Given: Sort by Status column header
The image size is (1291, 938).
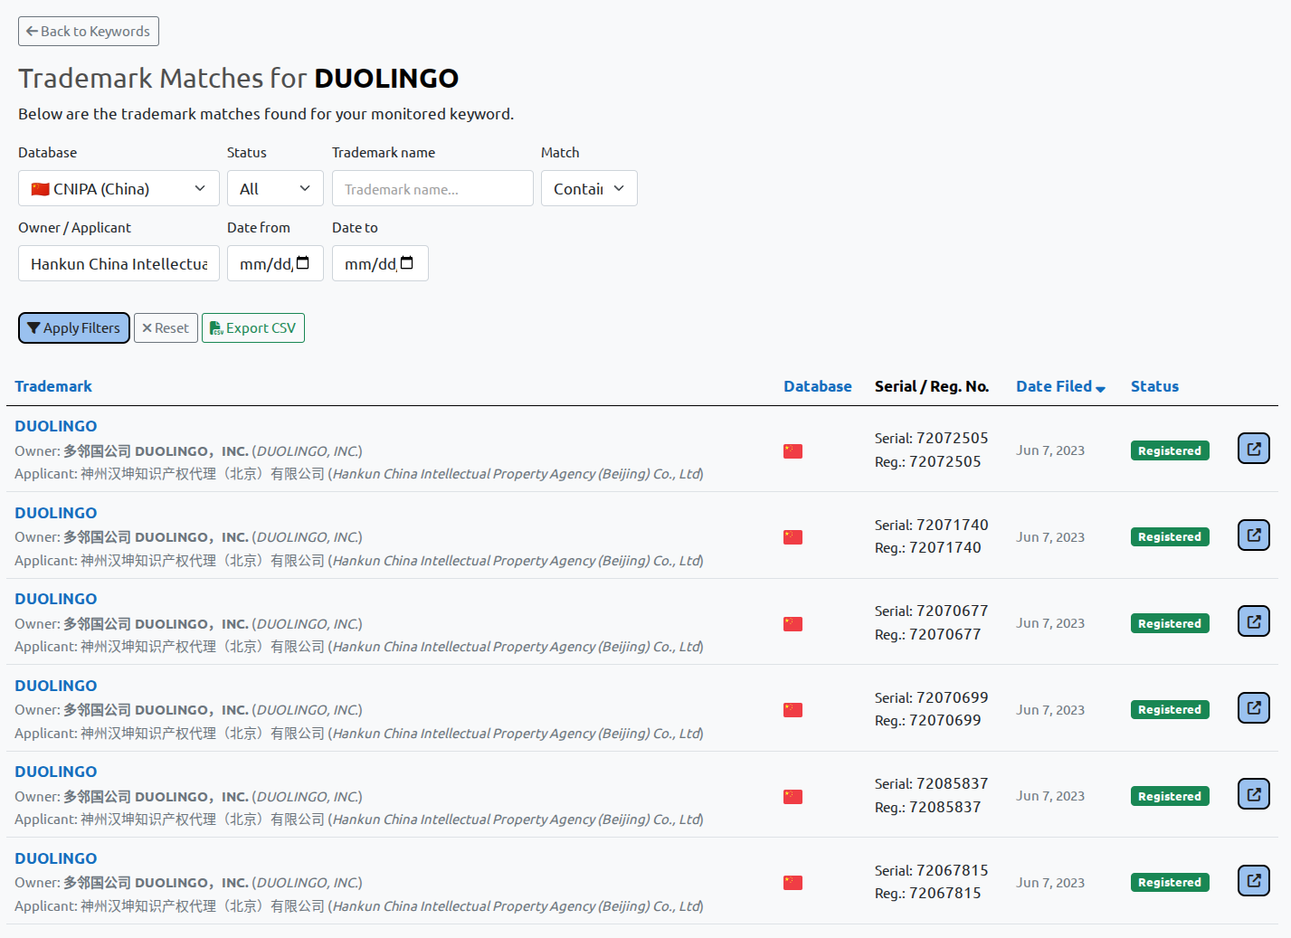Looking at the screenshot, I should pos(1153,386).
